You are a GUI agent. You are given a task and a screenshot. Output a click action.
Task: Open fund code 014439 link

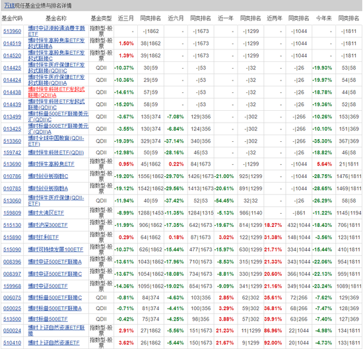coord(13,105)
